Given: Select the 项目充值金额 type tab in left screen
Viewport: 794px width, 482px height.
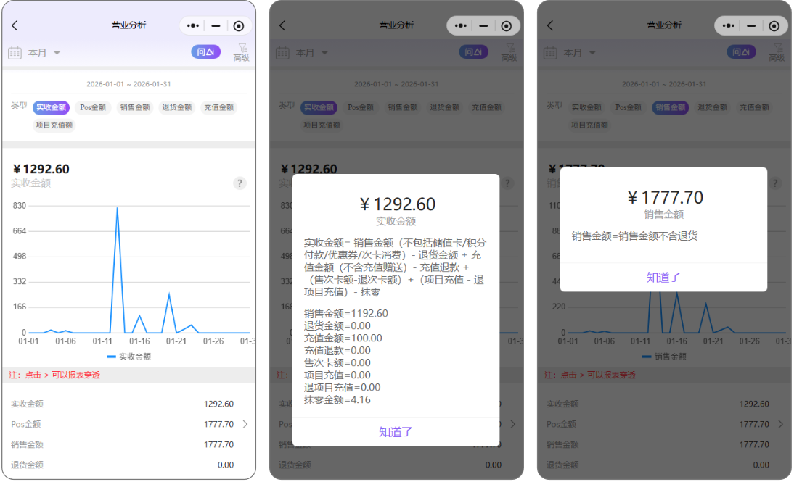Looking at the screenshot, I should 54,125.
